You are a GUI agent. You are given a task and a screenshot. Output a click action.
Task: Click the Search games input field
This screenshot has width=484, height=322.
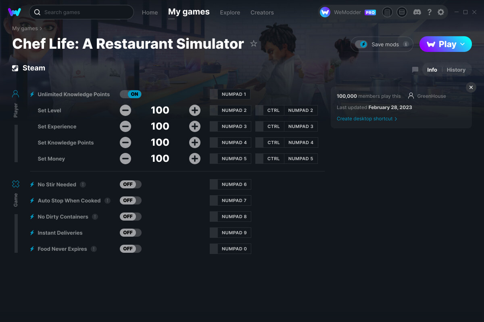81,12
